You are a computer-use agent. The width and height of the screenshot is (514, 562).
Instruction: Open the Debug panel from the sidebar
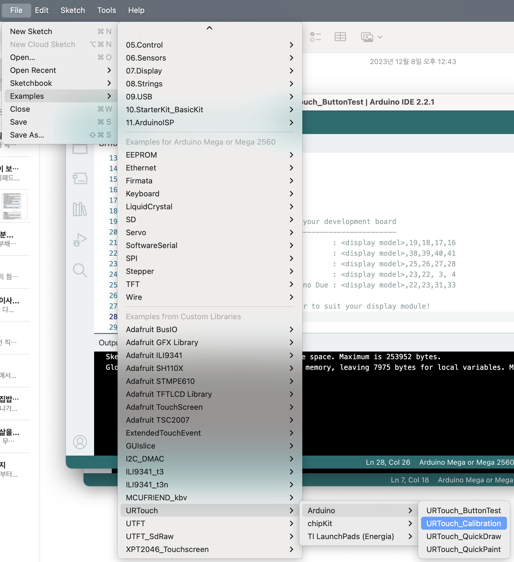(80, 239)
